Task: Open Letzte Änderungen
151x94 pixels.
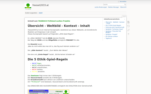Action: [x=101, y=7]
